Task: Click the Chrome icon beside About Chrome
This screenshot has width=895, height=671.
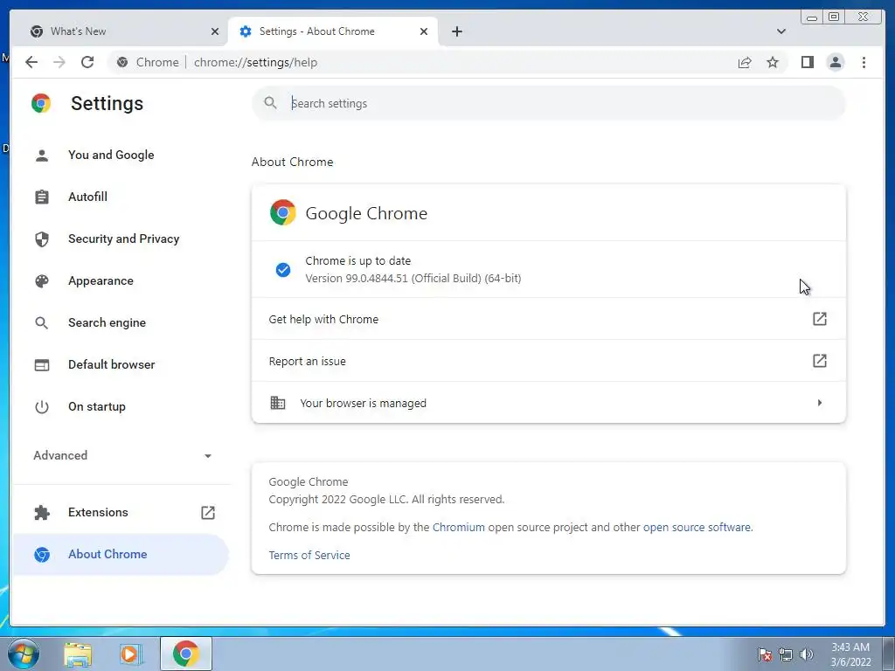Action: point(42,555)
